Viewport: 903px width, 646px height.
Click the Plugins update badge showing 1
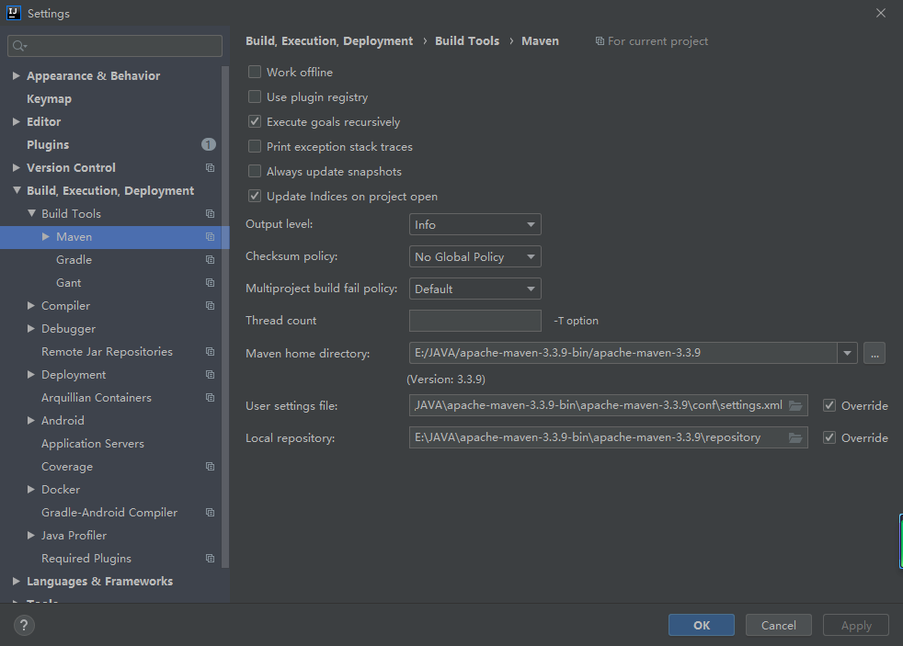tap(209, 144)
